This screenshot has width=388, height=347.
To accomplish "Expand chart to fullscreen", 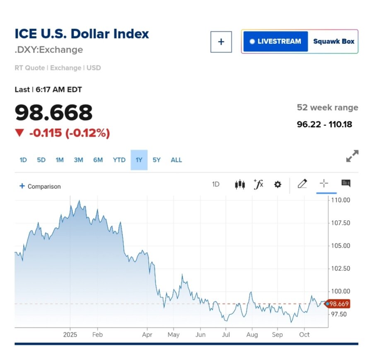I will [x=352, y=156].
